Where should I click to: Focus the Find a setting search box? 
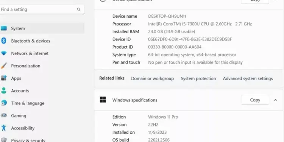(42, 9)
